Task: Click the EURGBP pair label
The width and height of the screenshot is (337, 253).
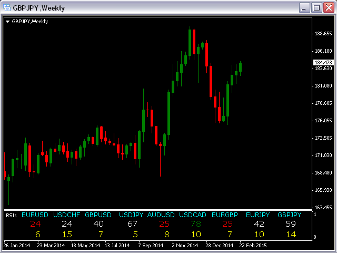Action: pos(225,215)
